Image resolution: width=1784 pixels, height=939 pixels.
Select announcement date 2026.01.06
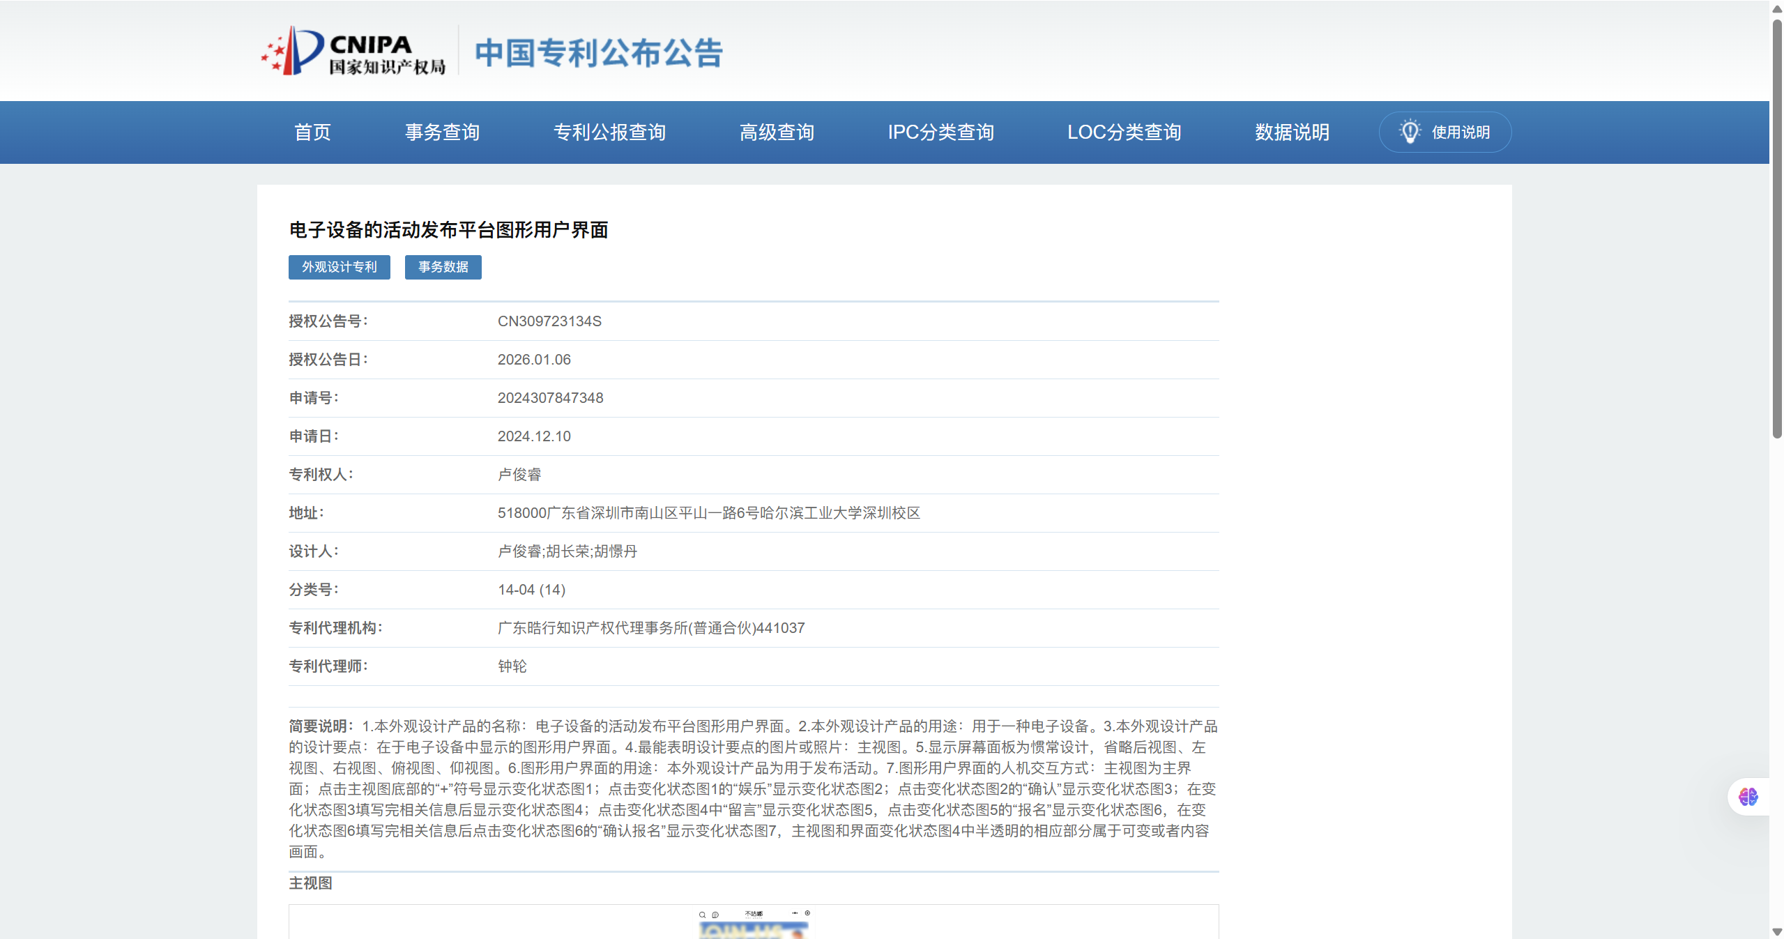click(534, 360)
